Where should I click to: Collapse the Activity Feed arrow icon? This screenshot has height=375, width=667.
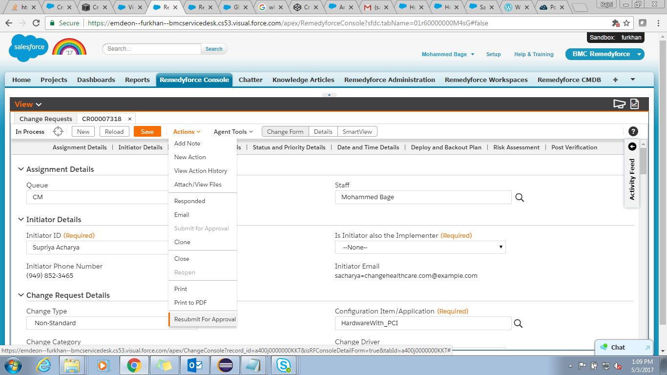(x=632, y=146)
